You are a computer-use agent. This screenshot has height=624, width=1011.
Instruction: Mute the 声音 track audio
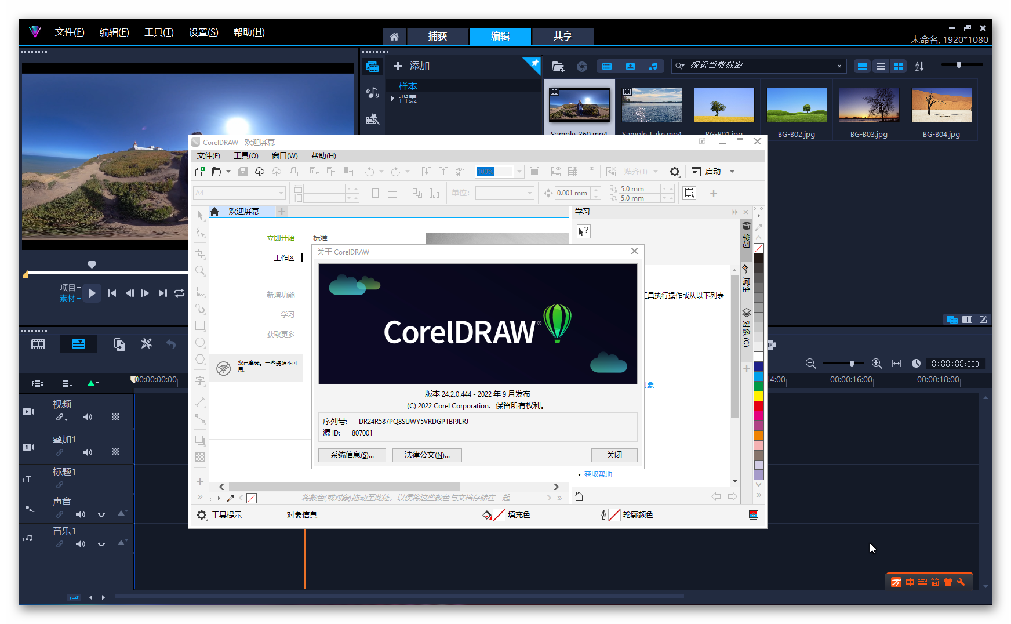80,514
